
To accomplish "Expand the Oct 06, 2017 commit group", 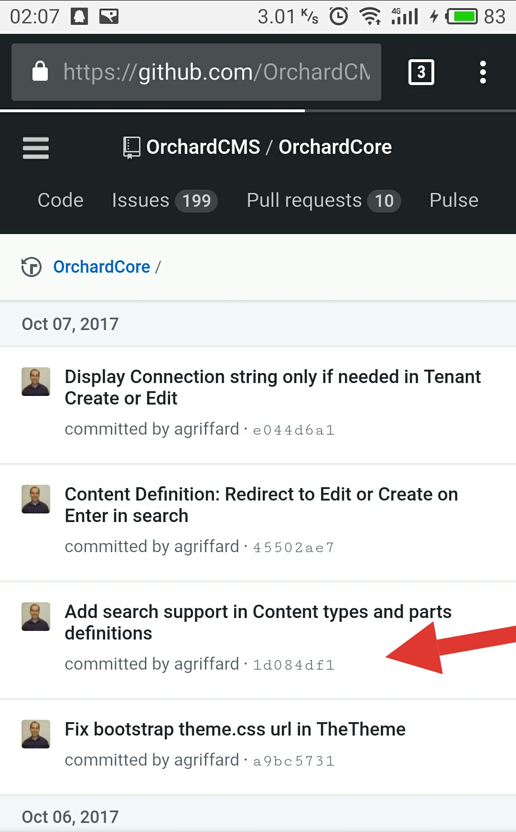I will [x=70, y=817].
